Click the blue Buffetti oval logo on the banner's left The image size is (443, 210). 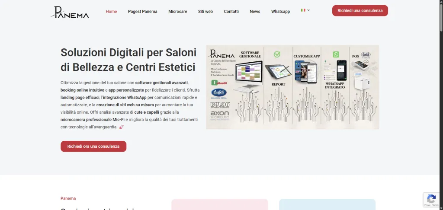click(219, 92)
